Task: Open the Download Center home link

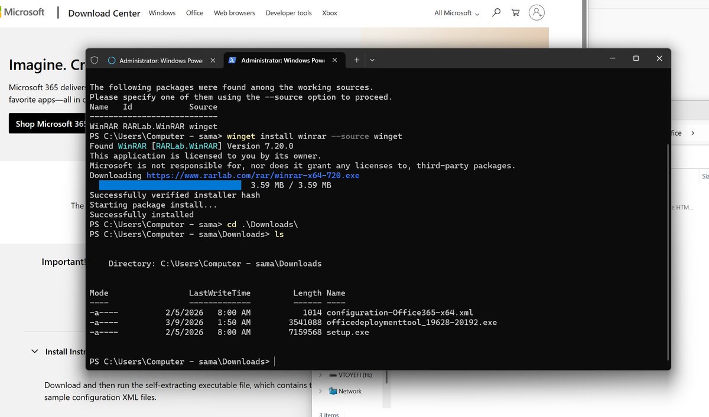Action: click(104, 13)
